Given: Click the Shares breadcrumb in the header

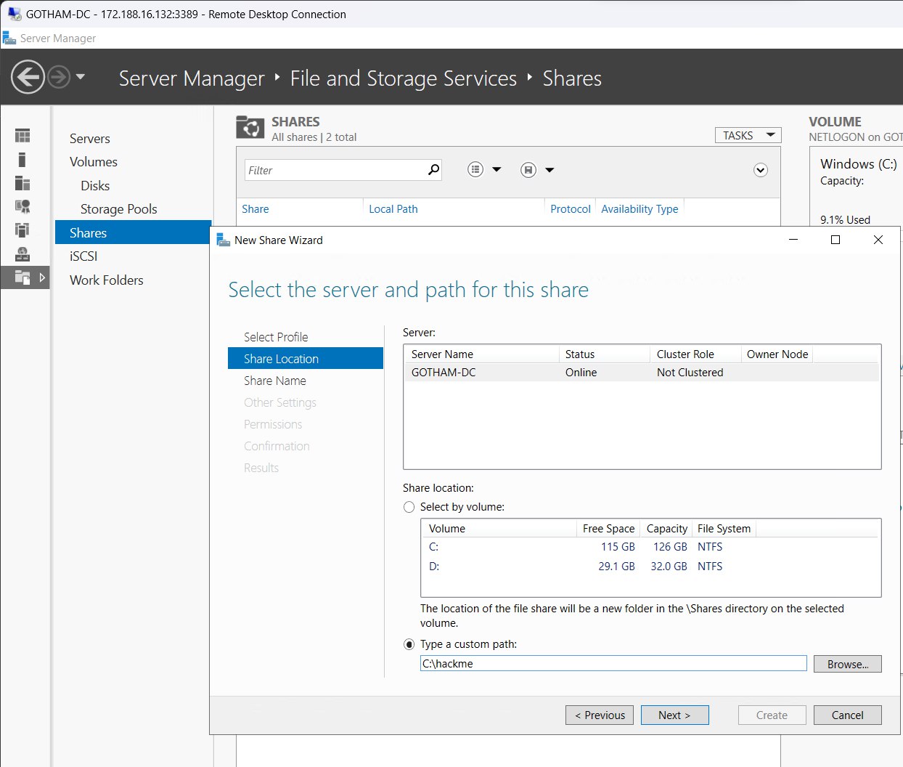Looking at the screenshot, I should (x=571, y=78).
